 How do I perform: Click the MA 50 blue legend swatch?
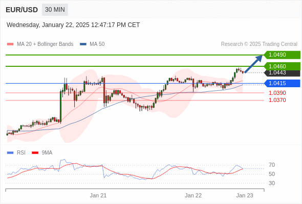click(83, 44)
